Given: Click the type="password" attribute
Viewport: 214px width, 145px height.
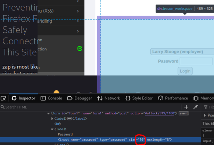Looking at the screenshot, I should coord(113,140).
